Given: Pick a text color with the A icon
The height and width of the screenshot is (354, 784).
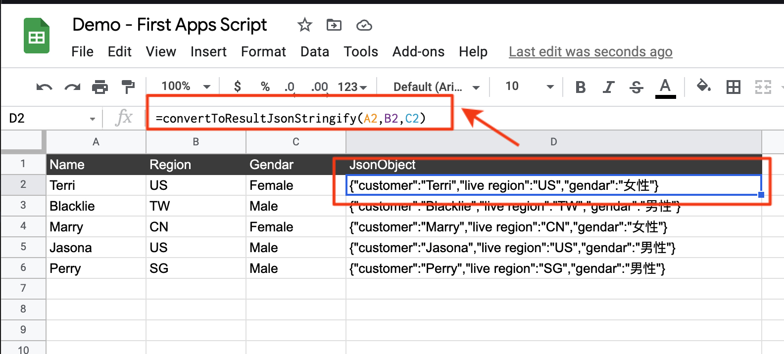Looking at the screenshot, I should pos(665,88).
